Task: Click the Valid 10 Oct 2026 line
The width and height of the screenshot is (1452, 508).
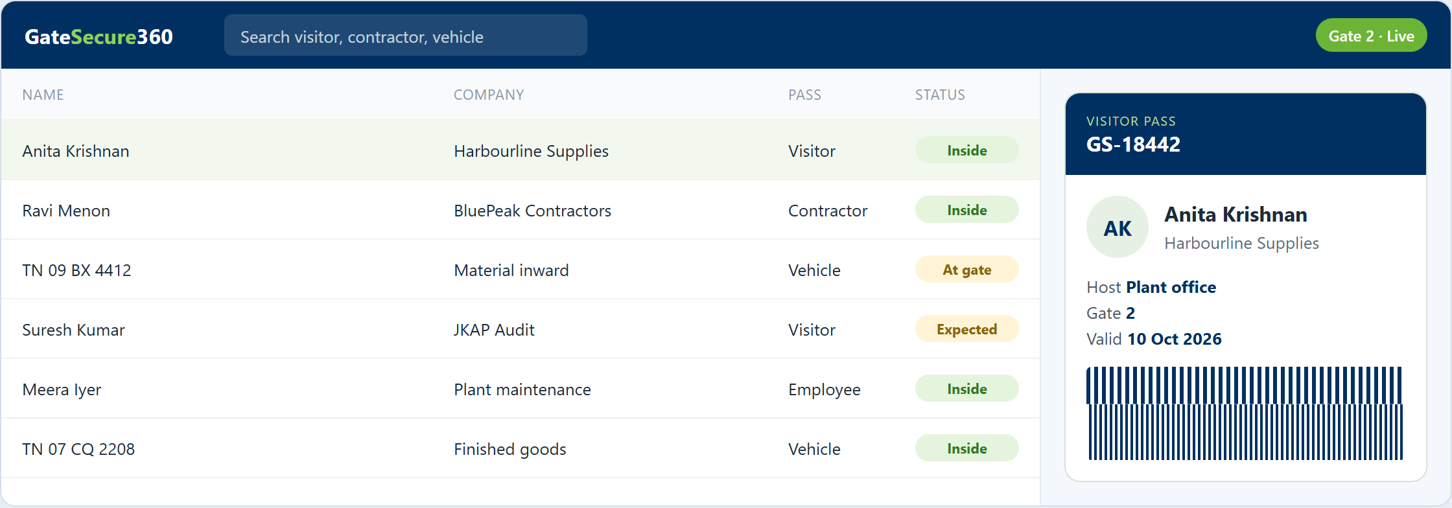Action: pyautogui.click(x=1154, y=339)
